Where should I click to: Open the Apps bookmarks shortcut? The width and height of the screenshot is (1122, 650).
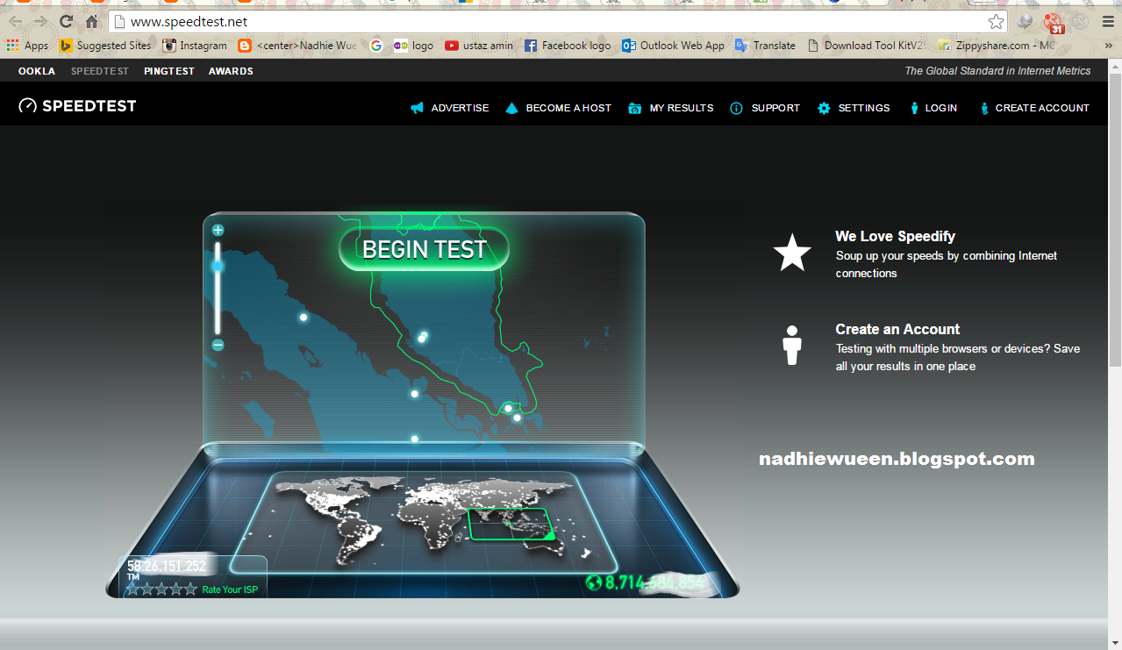point(27,46)
